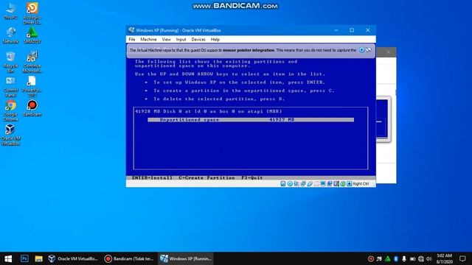Click the USB devices status icon

310,183
